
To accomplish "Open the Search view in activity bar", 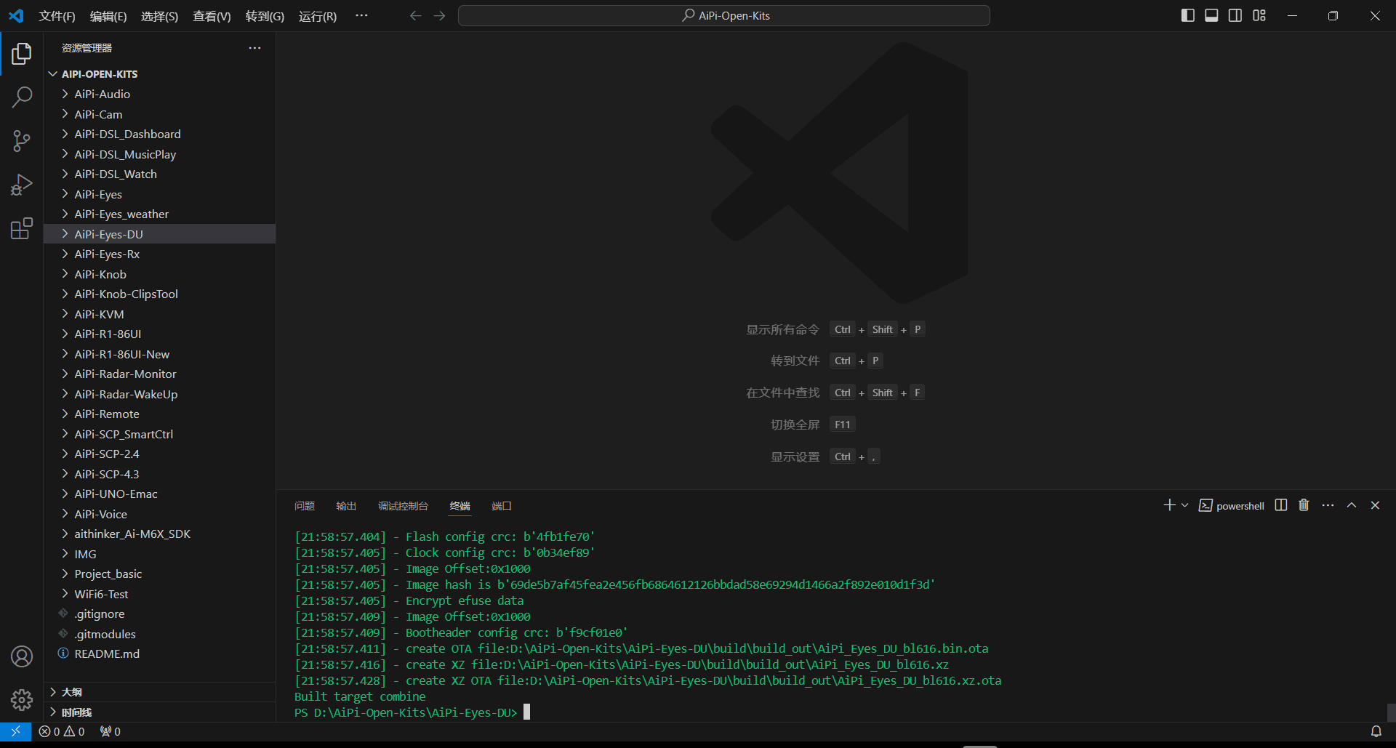I will (x=22, y=97).
